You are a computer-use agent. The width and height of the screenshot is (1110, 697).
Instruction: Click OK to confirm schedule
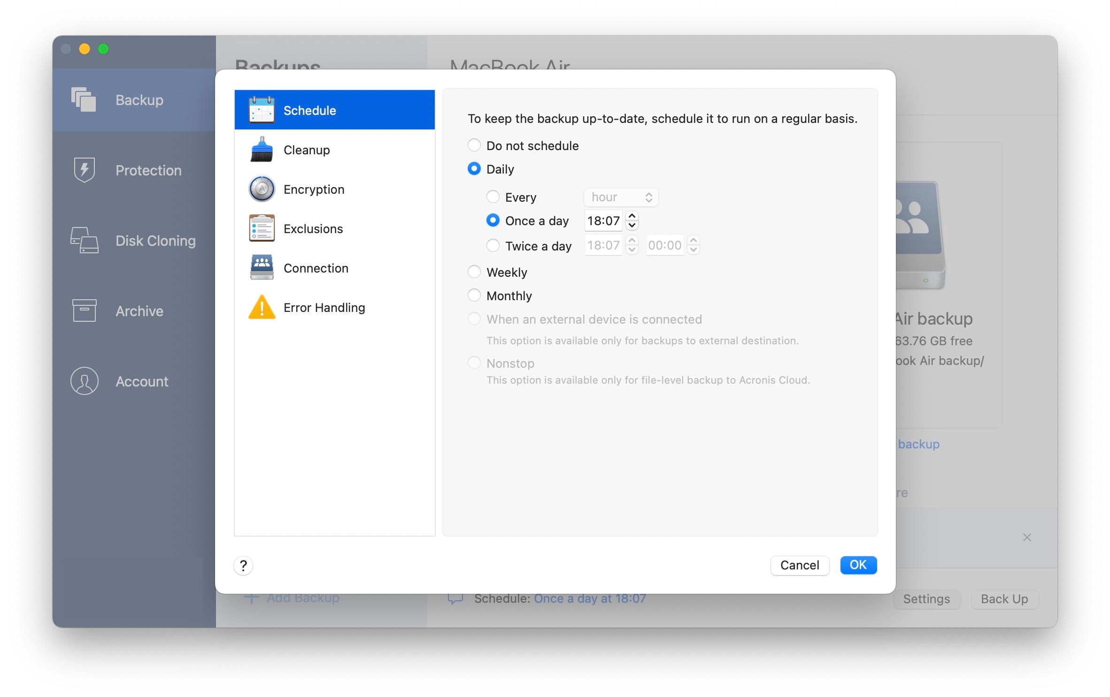click(857, 565)
